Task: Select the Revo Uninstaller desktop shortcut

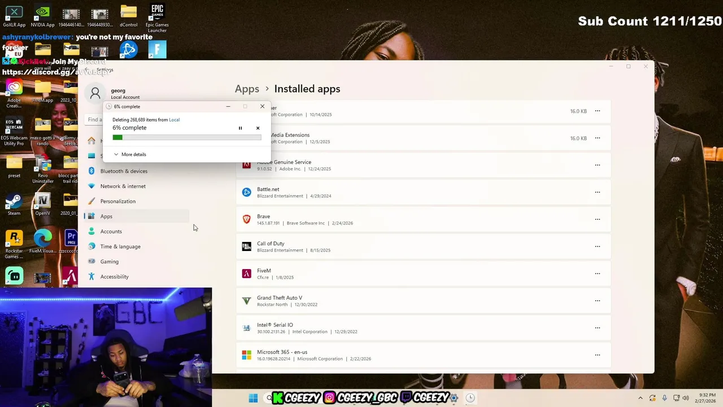Action: click(x=42, y=170)
